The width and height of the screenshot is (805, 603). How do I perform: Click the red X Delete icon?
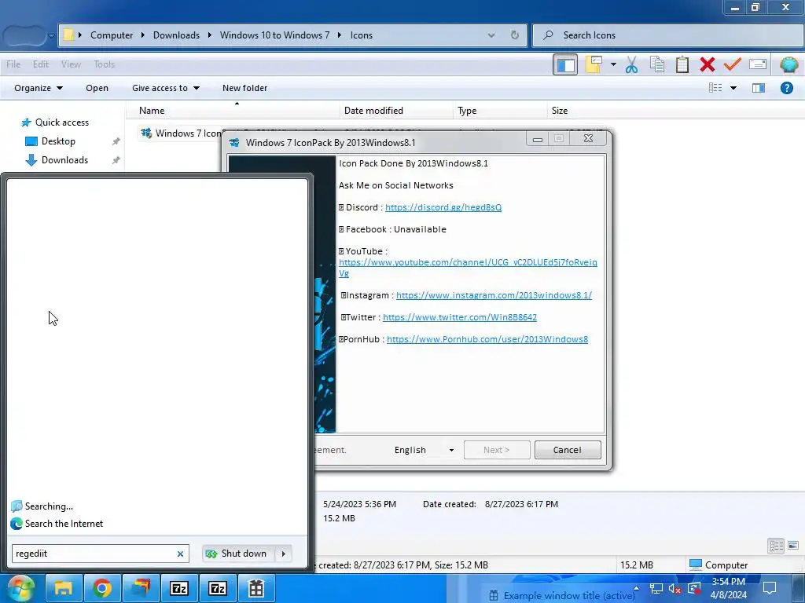[708, 64]
